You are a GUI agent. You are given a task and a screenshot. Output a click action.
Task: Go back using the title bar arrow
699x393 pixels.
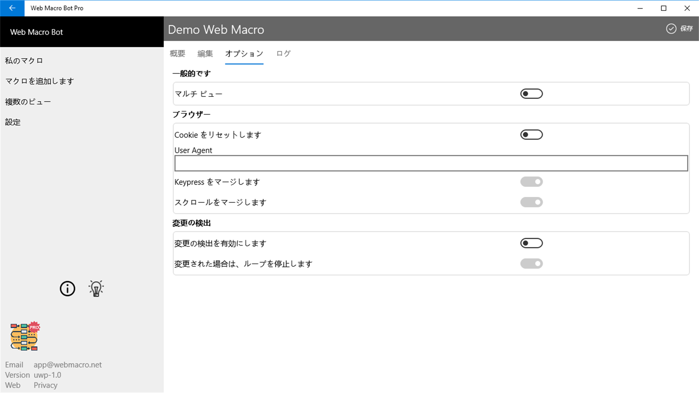tap(12, 8)
